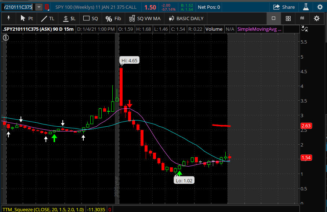Switch to the four-grid chart layout
Image resolution: width=327 pixels, height=212 pixels.
[x=288, y=18]
